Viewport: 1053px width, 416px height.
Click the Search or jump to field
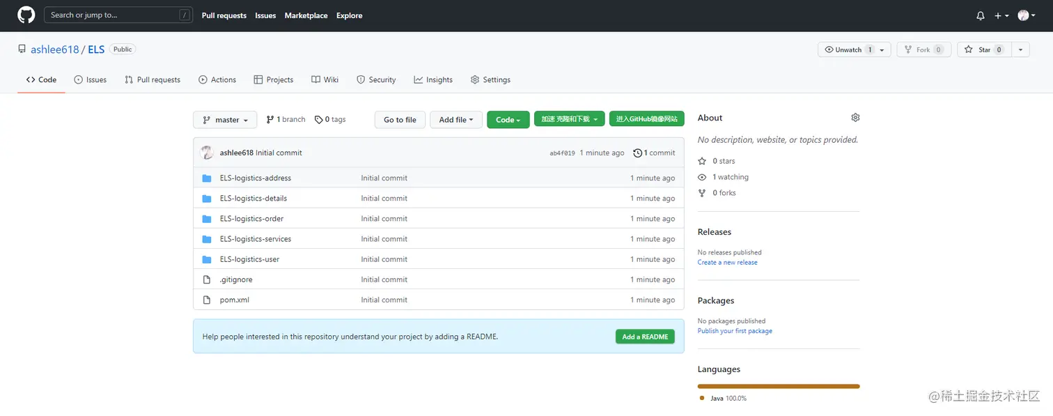tap(118, 15)
